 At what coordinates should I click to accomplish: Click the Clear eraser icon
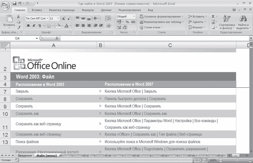(x=213, y=27)
